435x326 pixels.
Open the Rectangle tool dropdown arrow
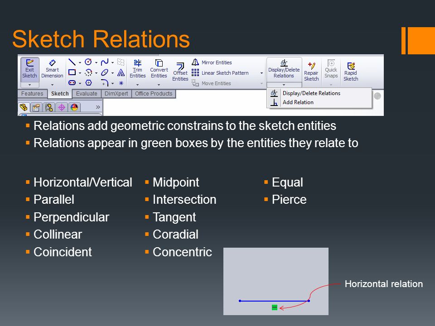(x=80, y=73)
